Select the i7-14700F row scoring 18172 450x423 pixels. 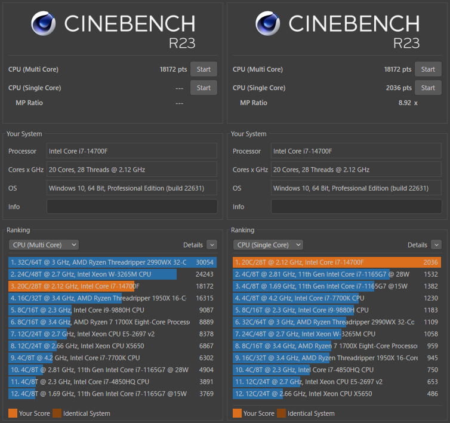click(x=112, y=286)
